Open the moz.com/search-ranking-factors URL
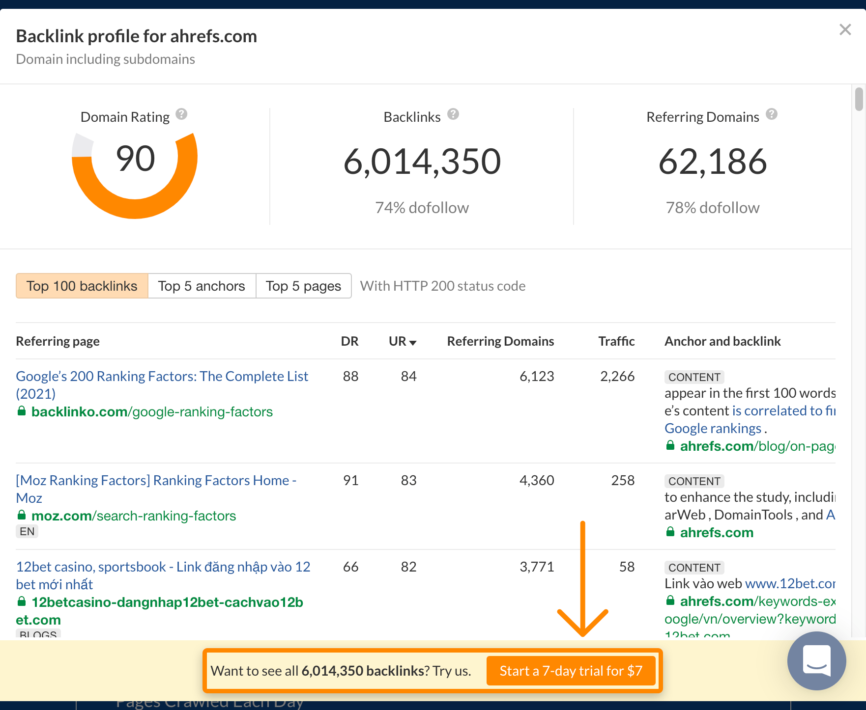This screenshot has width=866, height=710. [134, 516]
